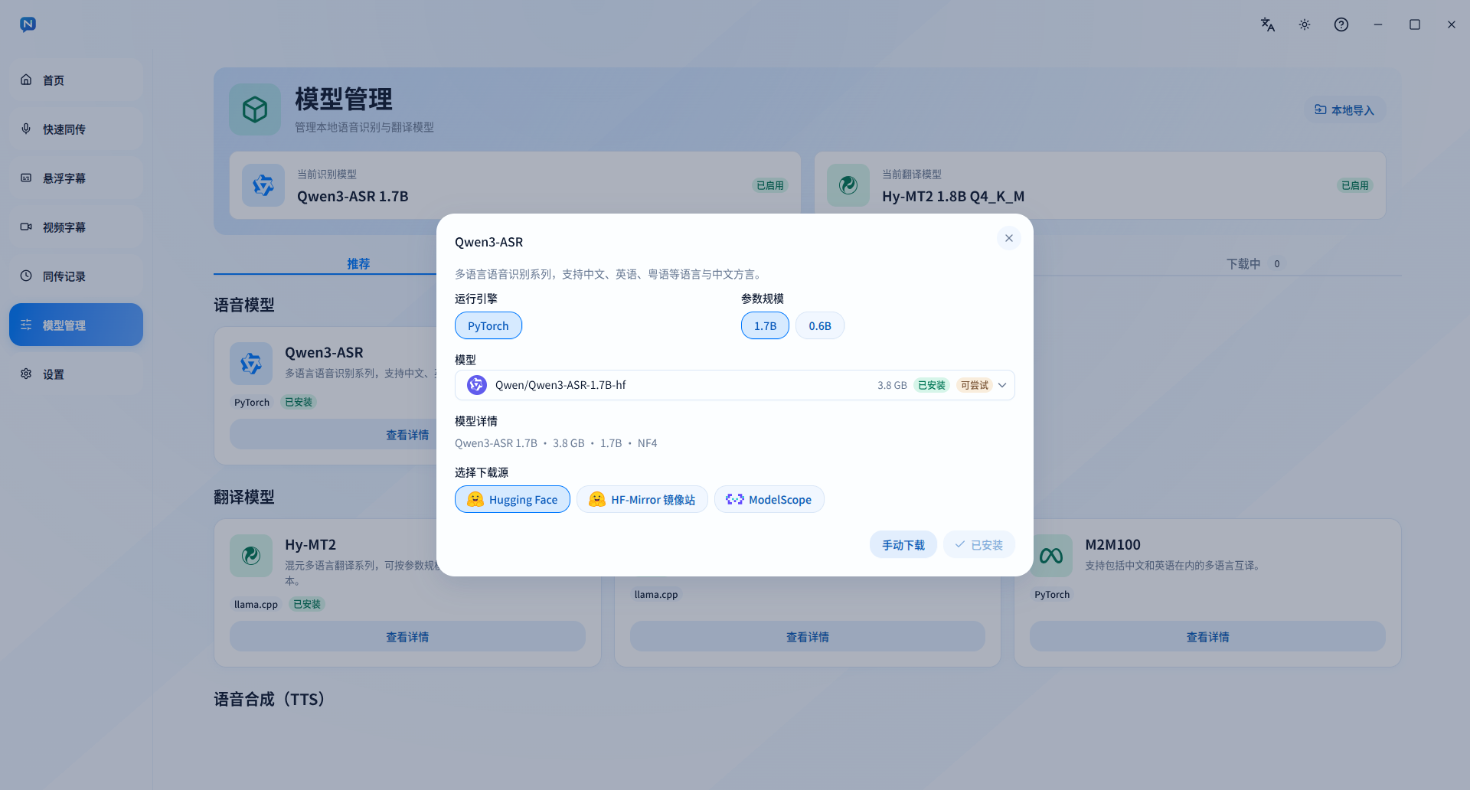Click the 本地导入 button

point(1344,109)
